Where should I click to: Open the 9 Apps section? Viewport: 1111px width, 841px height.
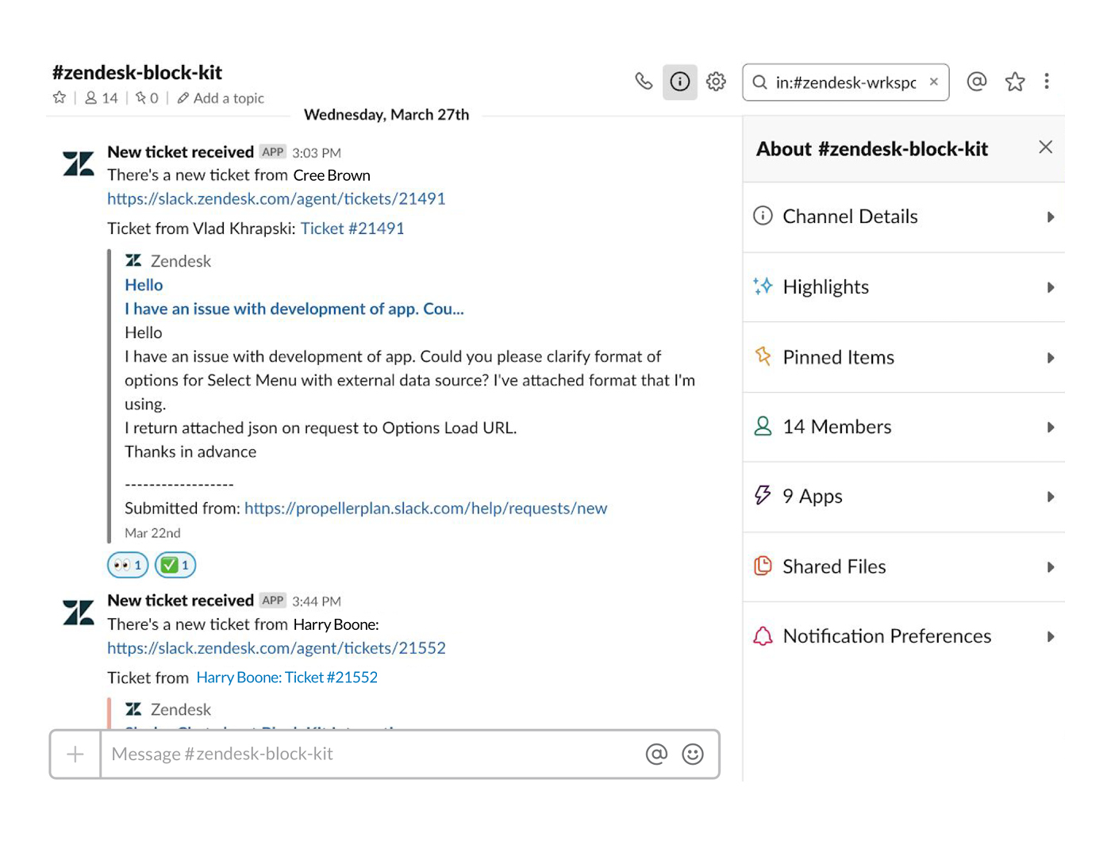(904, 497)
